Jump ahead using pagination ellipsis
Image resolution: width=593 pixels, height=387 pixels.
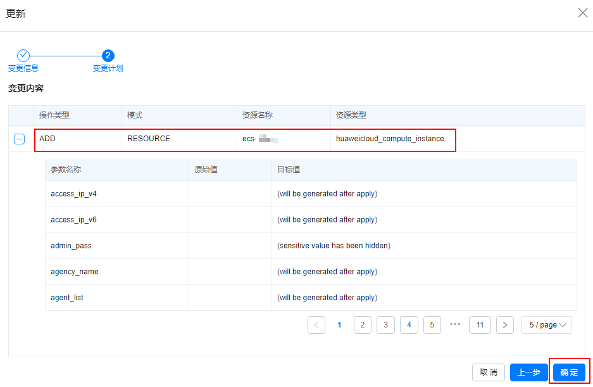[x=455, y=325]
